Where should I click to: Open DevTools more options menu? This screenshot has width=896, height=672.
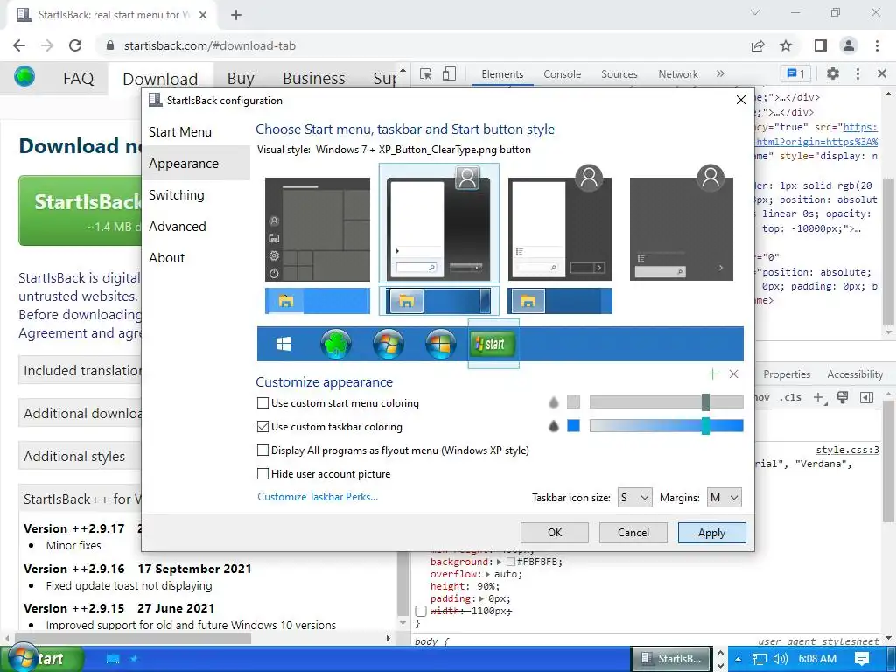pyautogui.click(x=857, y=73)
